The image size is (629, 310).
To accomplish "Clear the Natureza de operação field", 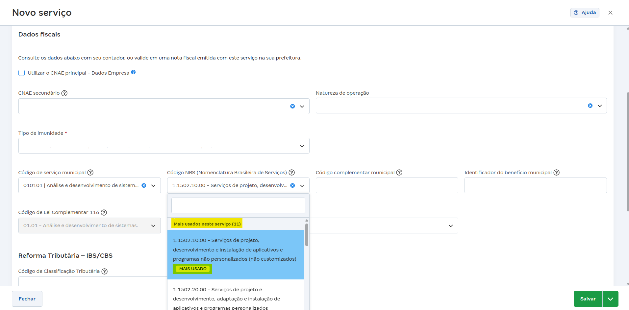I will 590,106.
